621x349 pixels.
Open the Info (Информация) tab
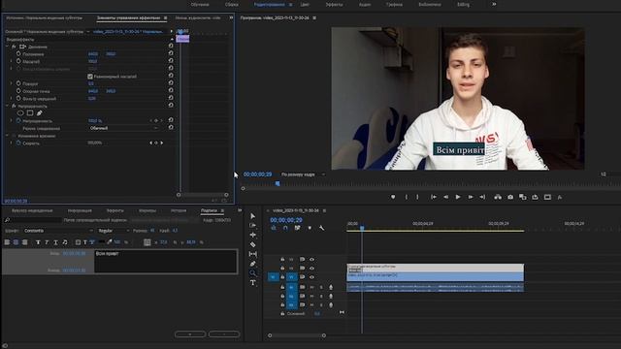(80, 210)
